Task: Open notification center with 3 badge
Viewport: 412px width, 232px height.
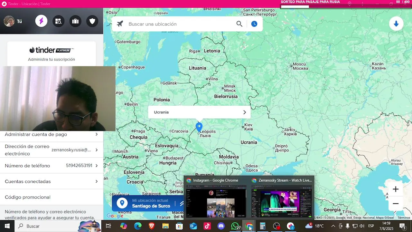Action: coord(403,226)
